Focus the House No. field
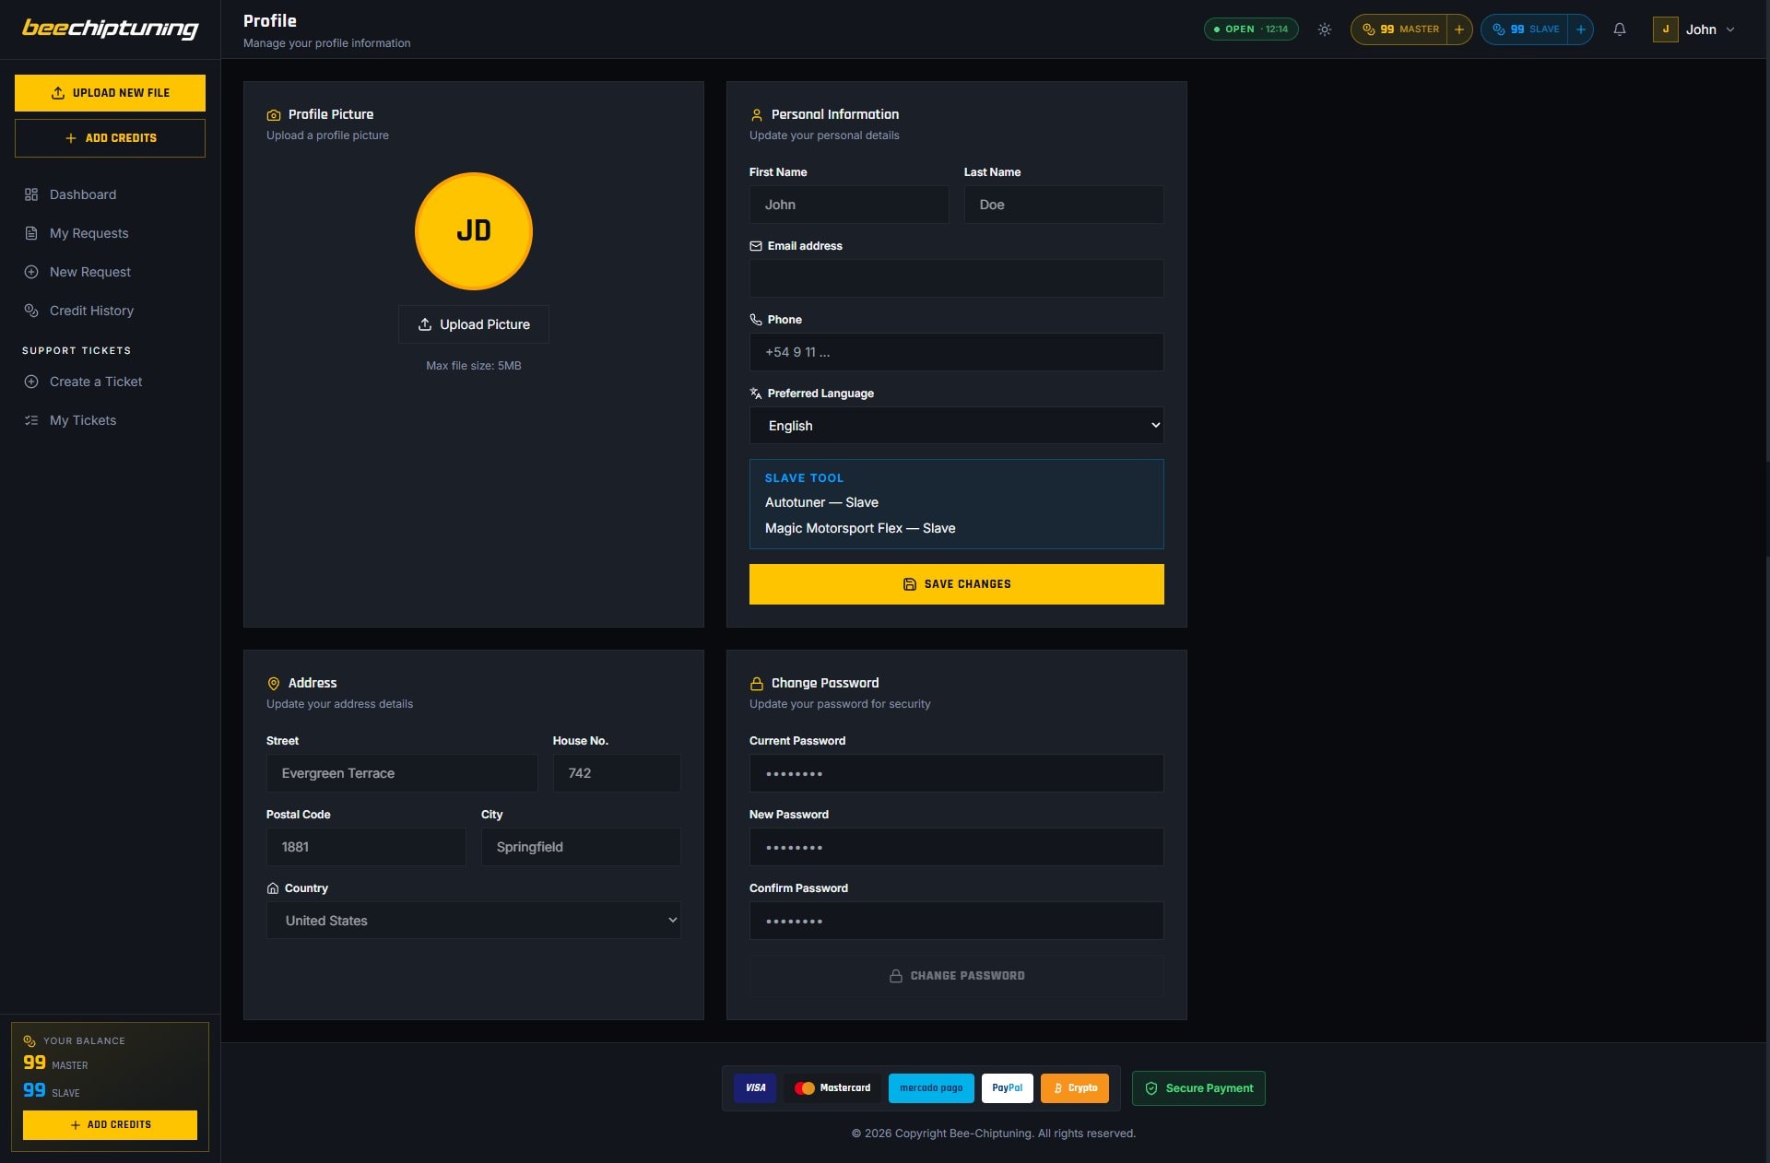 pos(618,773)
